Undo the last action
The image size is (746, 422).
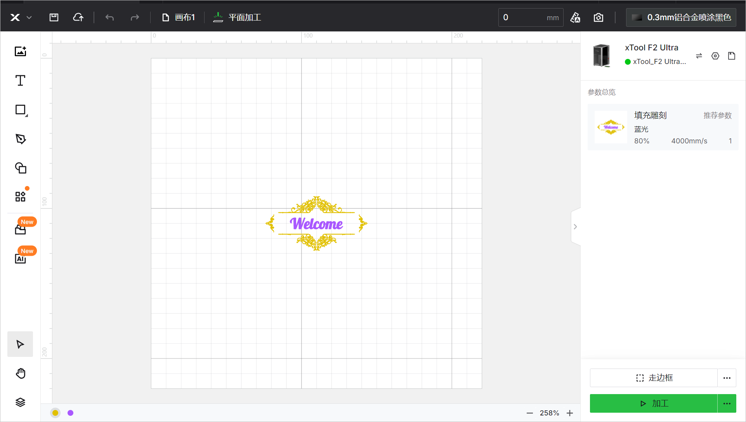coord(109,17)
